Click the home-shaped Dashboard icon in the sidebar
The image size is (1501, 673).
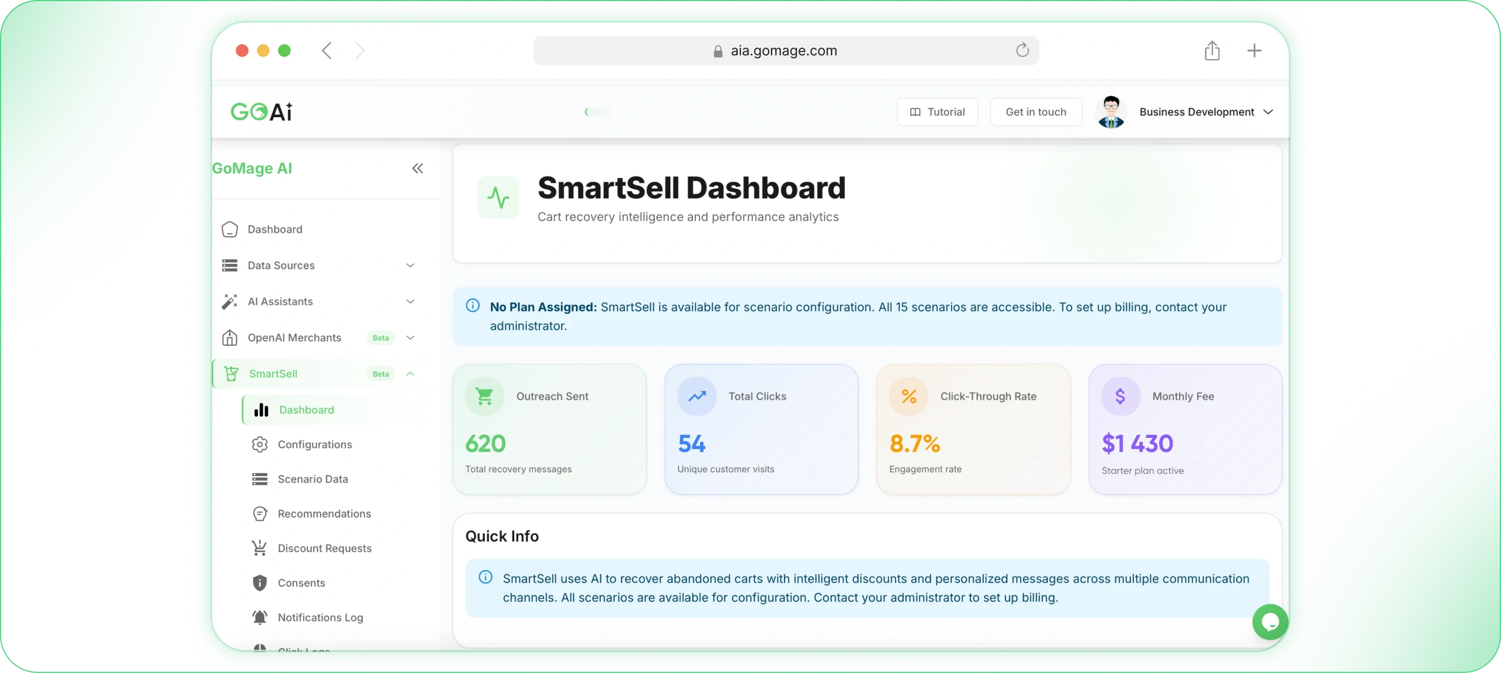(230, 229)
